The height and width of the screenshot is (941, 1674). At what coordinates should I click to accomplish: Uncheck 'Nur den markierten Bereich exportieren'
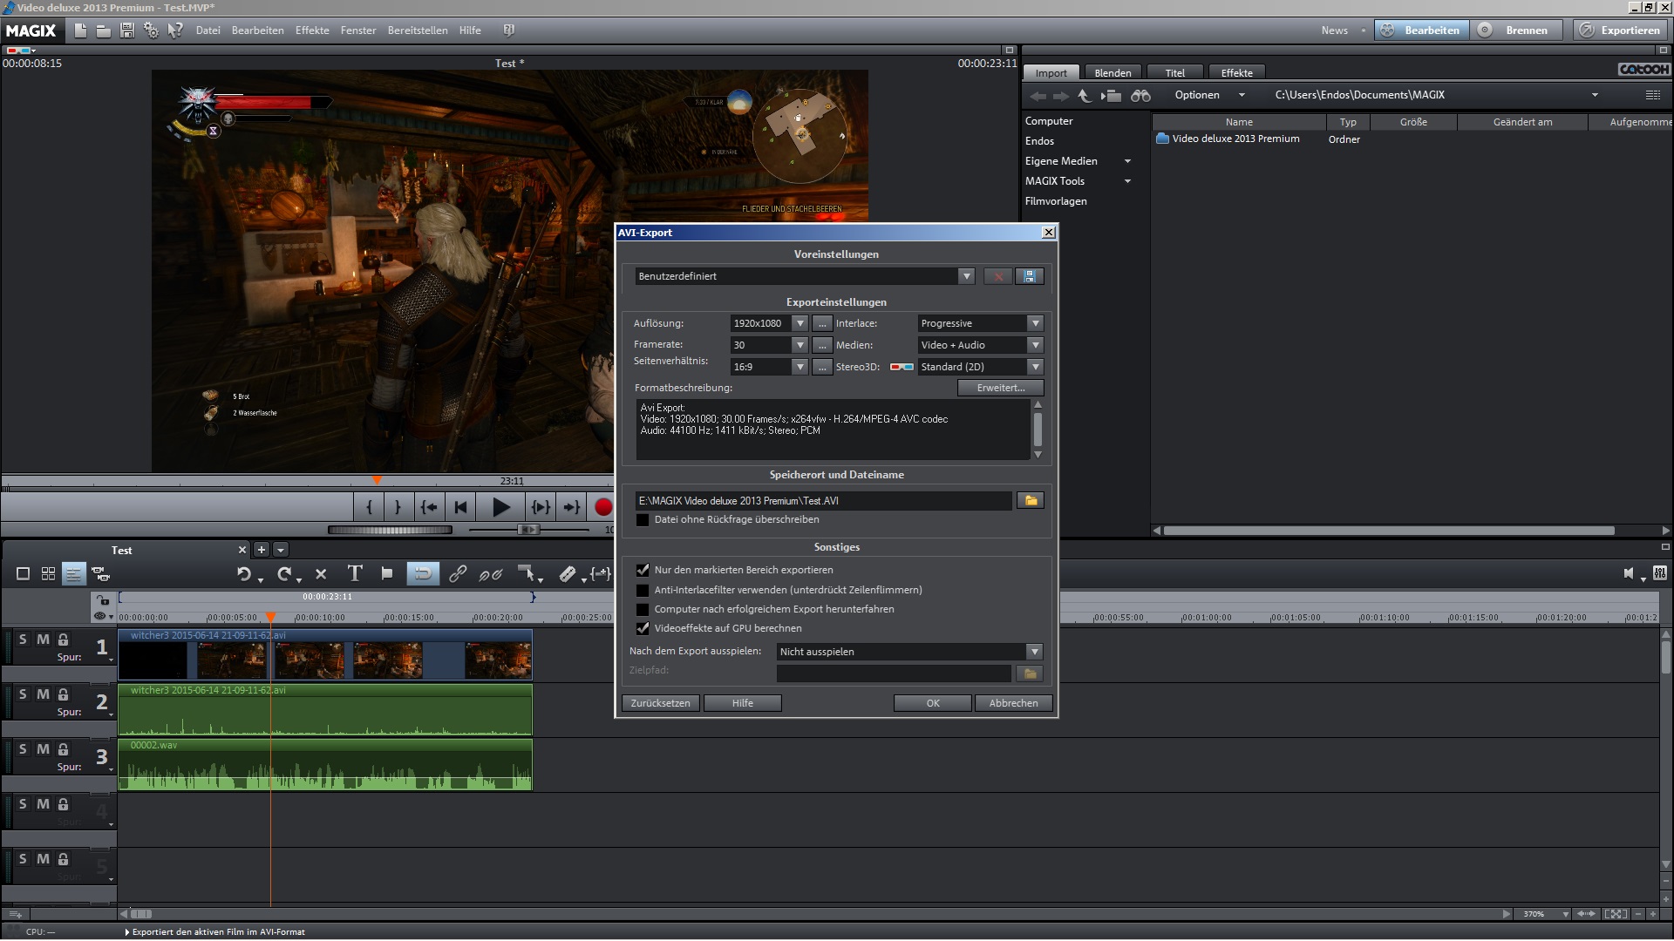click(643, 570)
